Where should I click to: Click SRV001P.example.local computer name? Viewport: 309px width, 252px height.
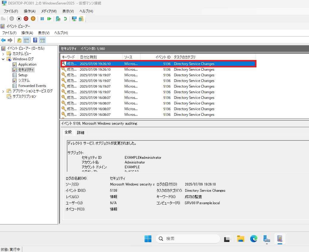click(x=202, y=203)
